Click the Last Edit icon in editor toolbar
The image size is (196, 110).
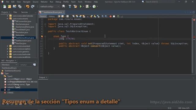click(59, 16)
